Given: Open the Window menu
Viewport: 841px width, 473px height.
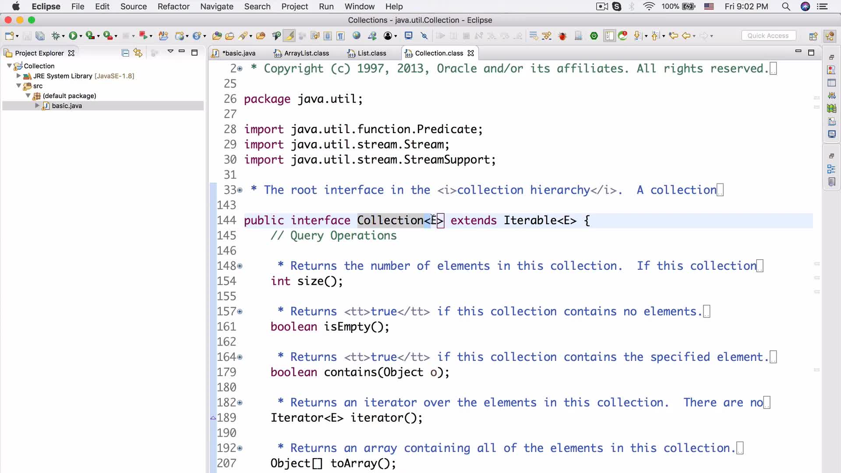Looking at the screenshot, I should (360, 7).
